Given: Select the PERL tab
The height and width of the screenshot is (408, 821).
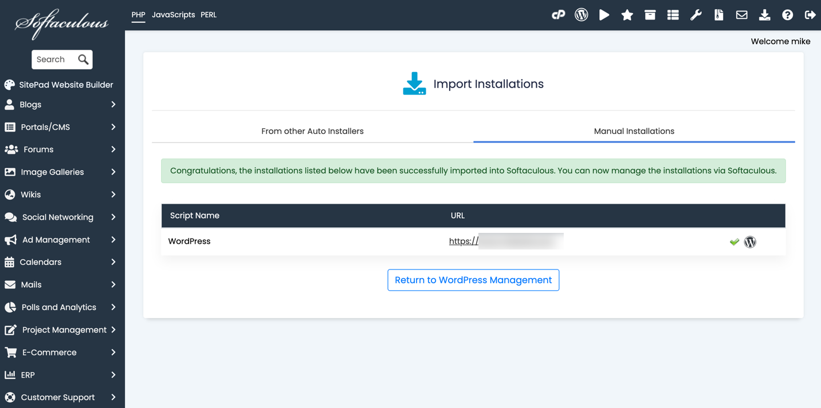Looking at the screenshot, I should tap(209, 15).
